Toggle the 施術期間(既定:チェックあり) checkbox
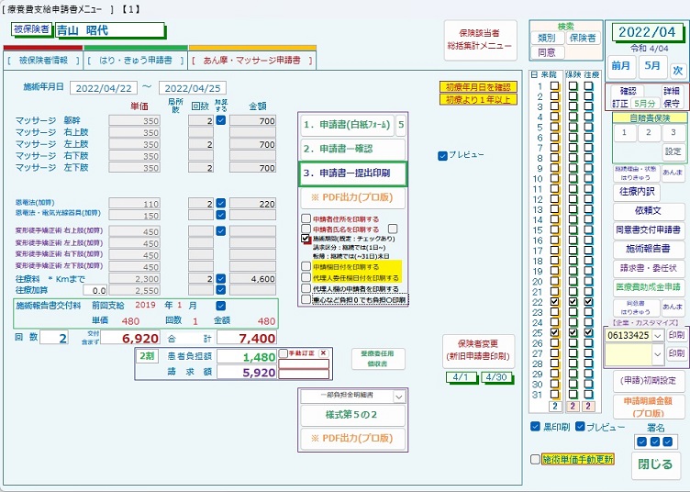Image resolution: width=690 pixels, height=492 pixels. [x=306, y=239]
